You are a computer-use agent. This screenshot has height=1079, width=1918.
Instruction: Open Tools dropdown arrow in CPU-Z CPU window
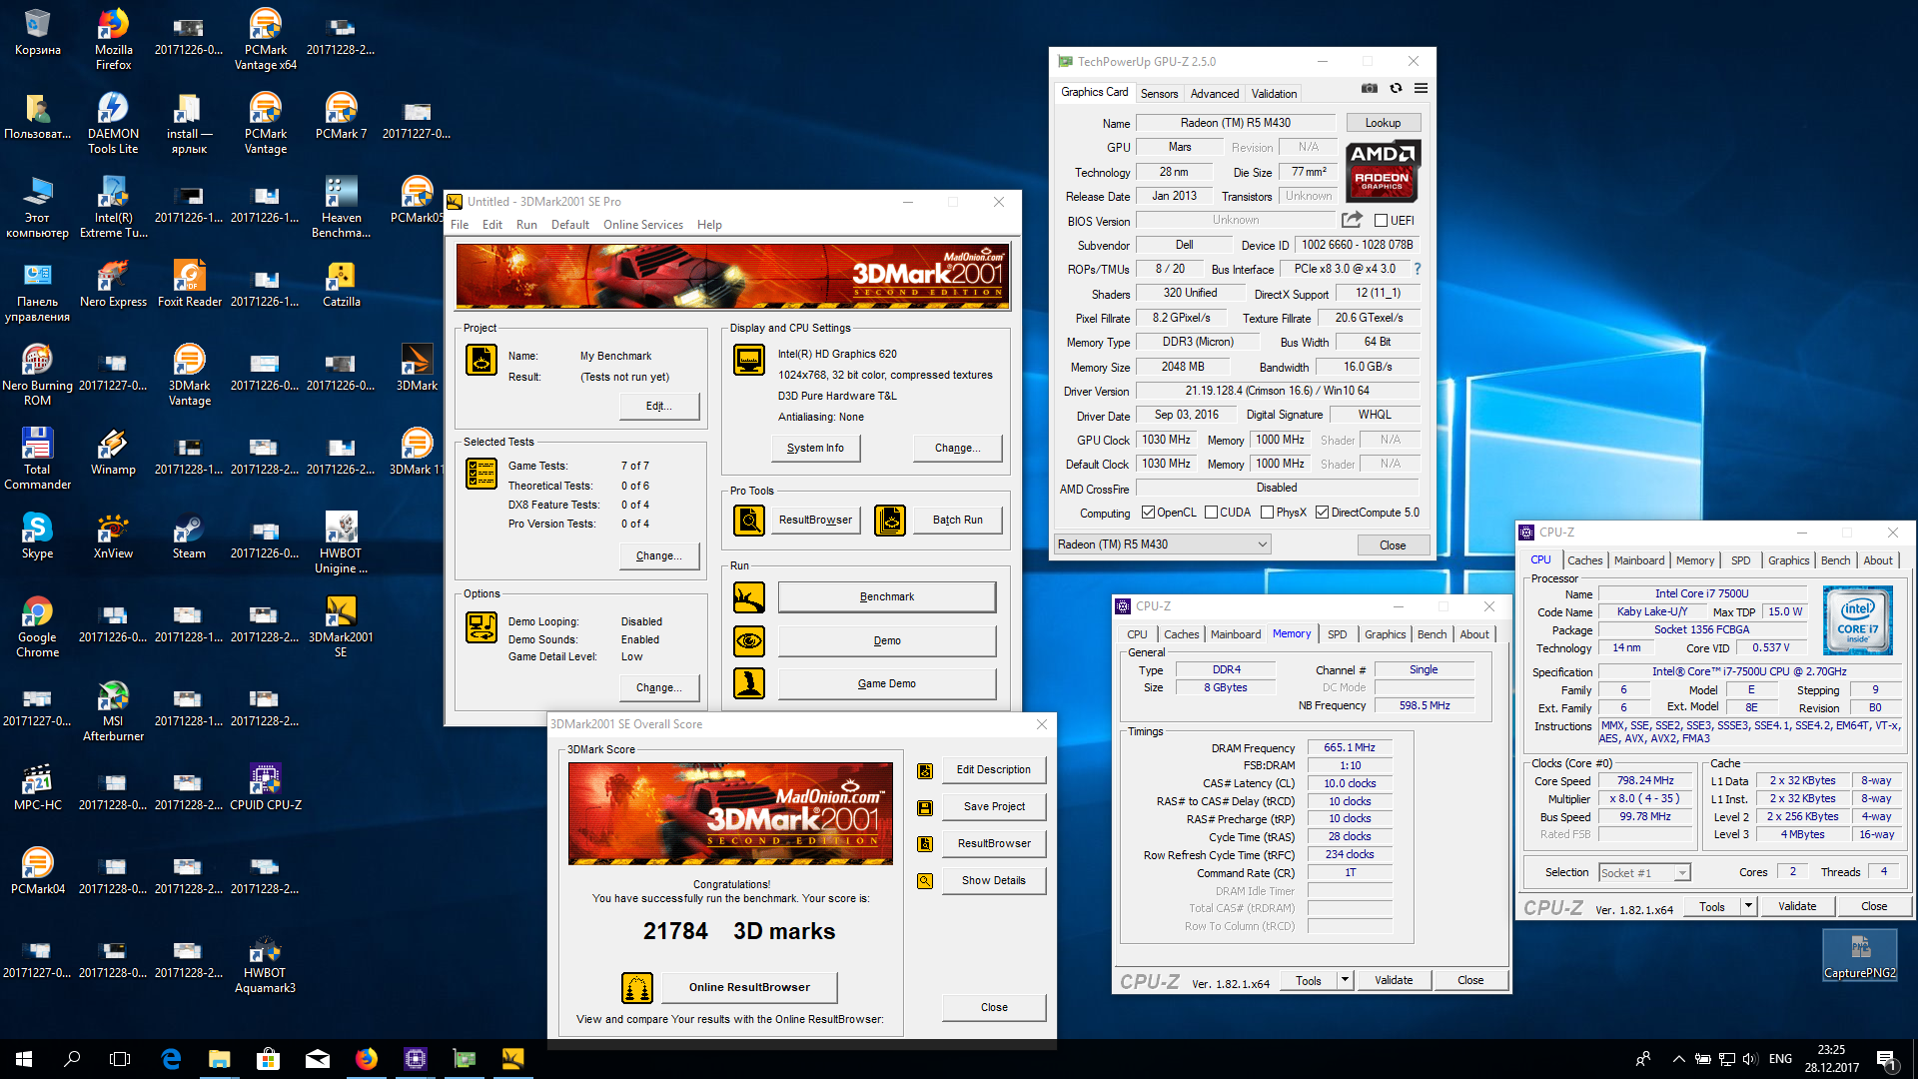pos(1748,906)
